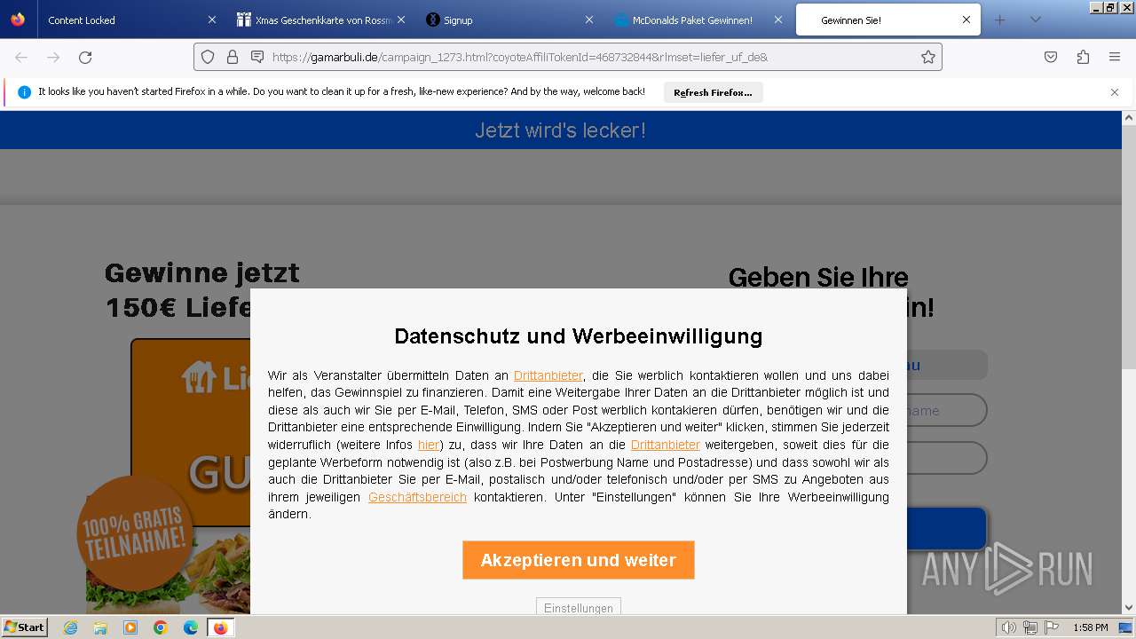Switch to McDonalds Paket Gewinnen tab
Viewport: 1136px width, 639px height.
coord(698,20)
